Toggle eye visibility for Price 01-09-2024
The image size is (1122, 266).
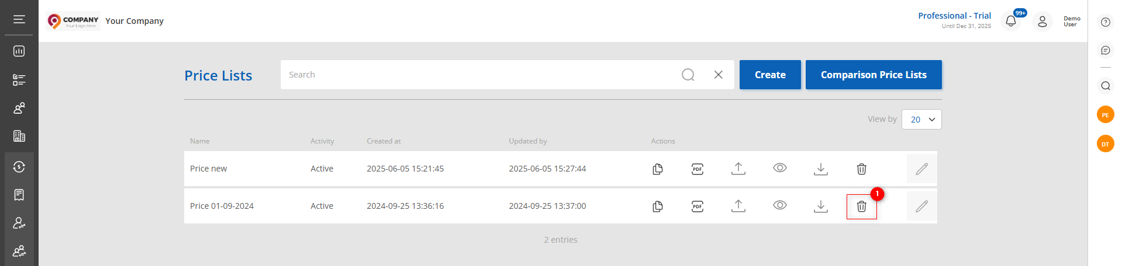click(x=780, y=205)
